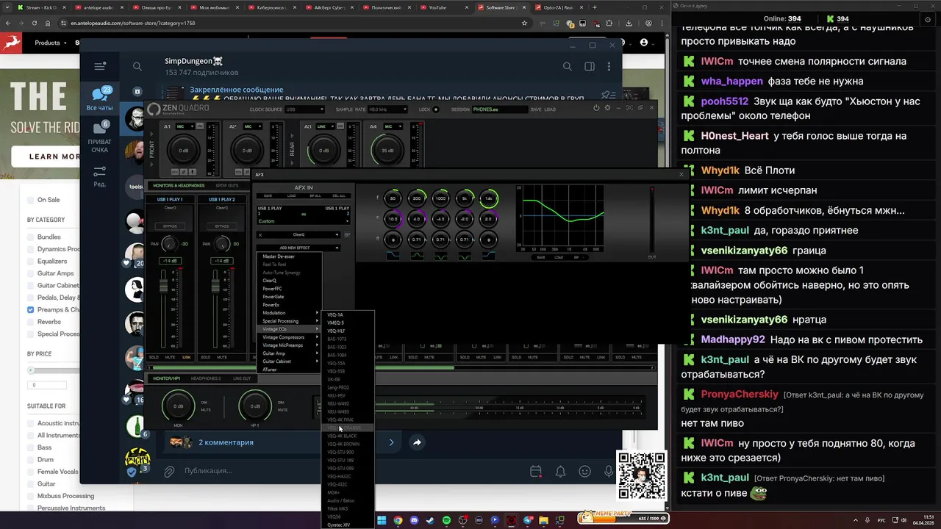Click Telegram sidebar search magnifier

(137, 66)
